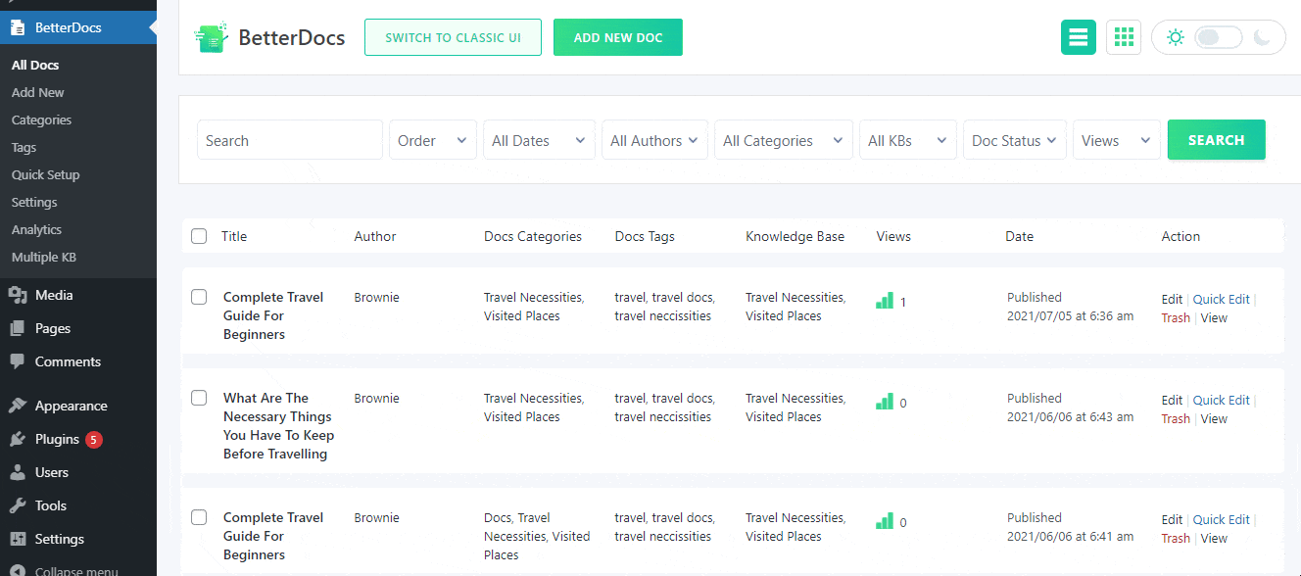Expand the Doc Status dropdown

coord(1015,140)
